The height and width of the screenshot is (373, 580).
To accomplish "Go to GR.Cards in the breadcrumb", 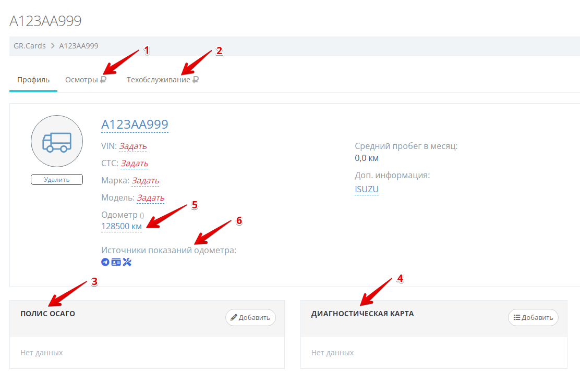I will coord(30,46).
